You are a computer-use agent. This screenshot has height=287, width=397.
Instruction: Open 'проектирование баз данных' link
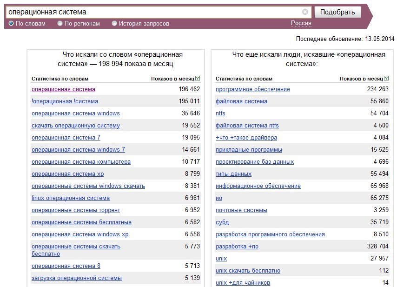[255, 162]
